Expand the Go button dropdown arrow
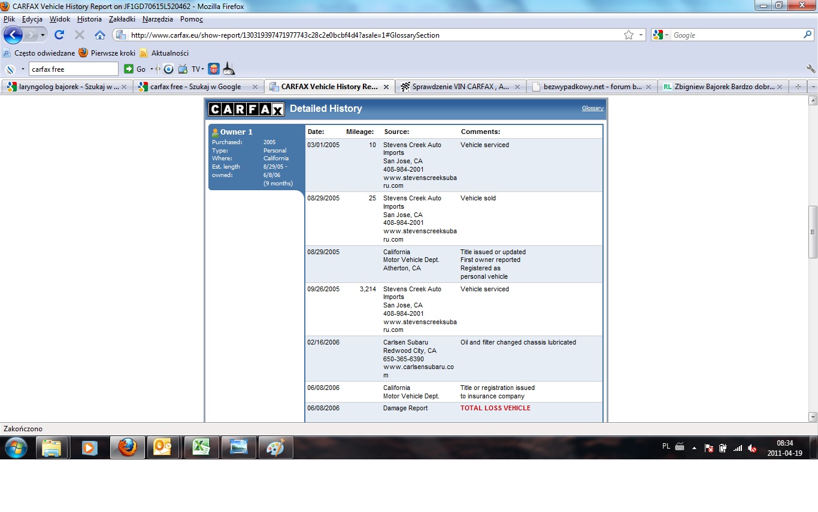 pyautogui.click(x=152, y=69)
